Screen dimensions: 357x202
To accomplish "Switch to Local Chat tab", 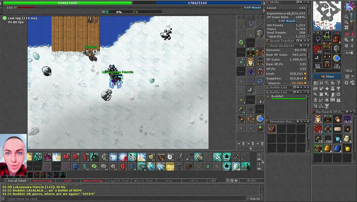I will coord(17,181).
